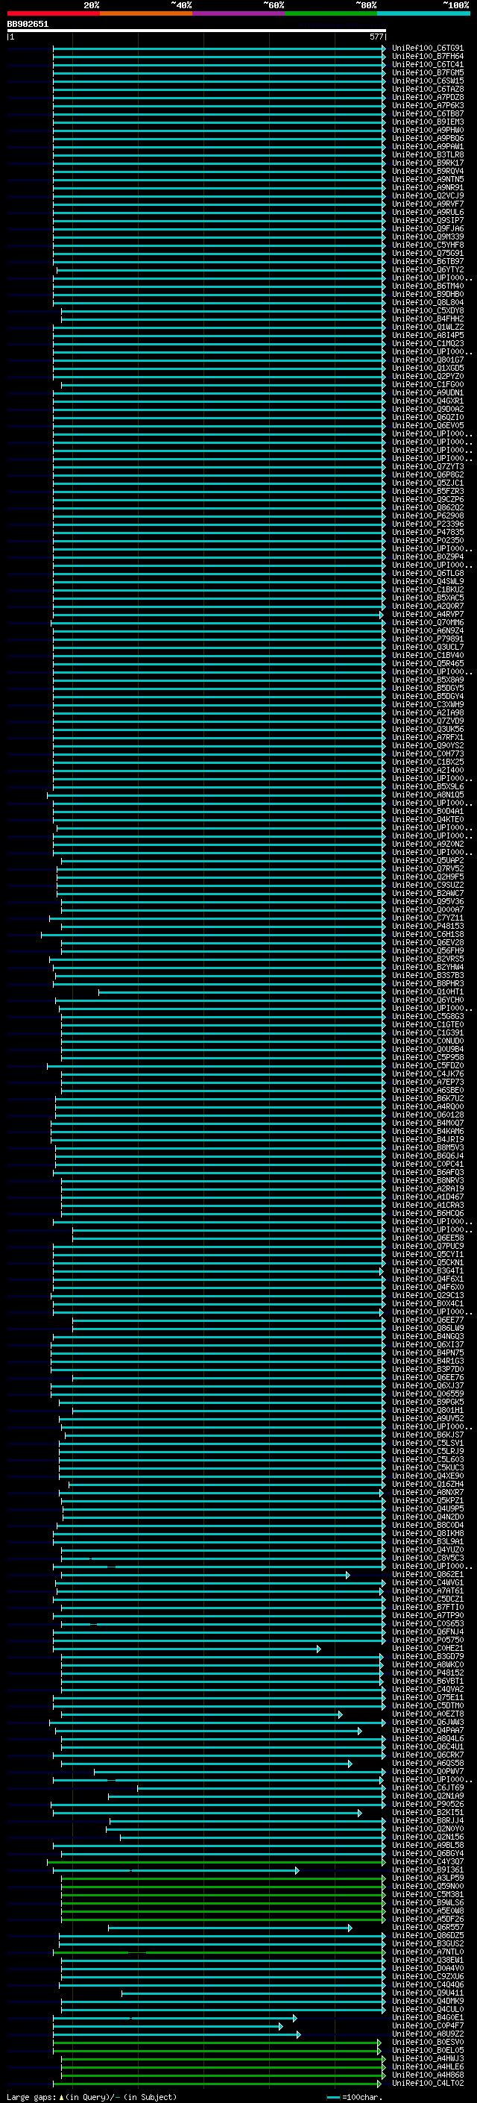Viewport: 477px width, 2103px height.
Task: Select hit label UniRef100_Q0U9B4
Action: (x=428, y=1050)
